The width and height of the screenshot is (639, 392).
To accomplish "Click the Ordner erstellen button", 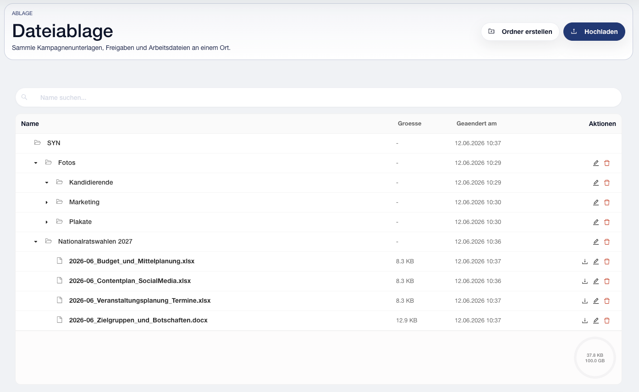I will click(520, 32).
